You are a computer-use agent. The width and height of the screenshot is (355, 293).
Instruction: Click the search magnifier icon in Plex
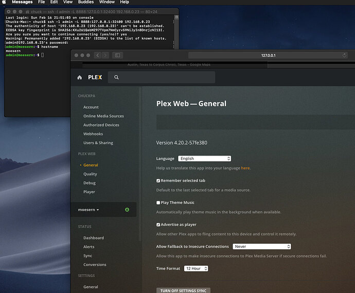point(116,77)
